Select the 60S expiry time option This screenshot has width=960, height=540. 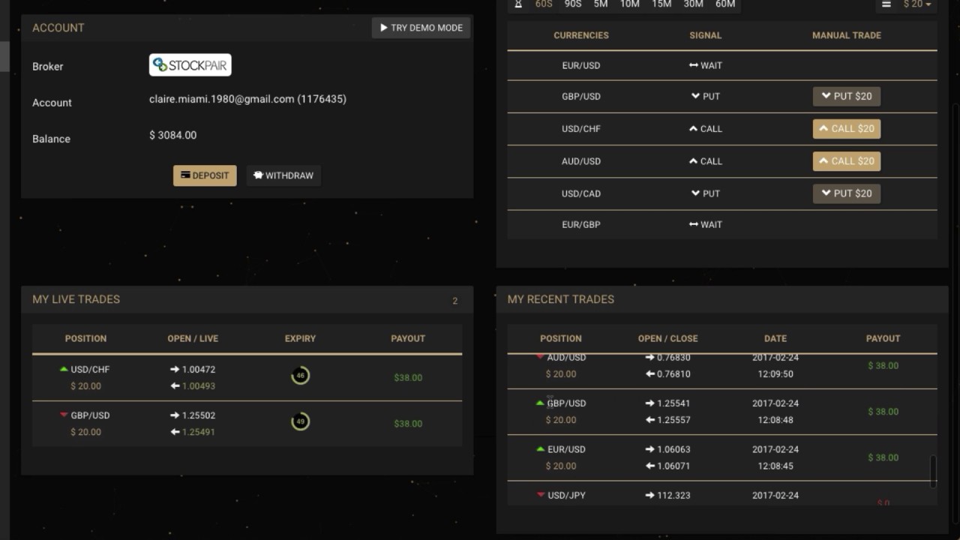pyautogui.click(x=544, y=4)
